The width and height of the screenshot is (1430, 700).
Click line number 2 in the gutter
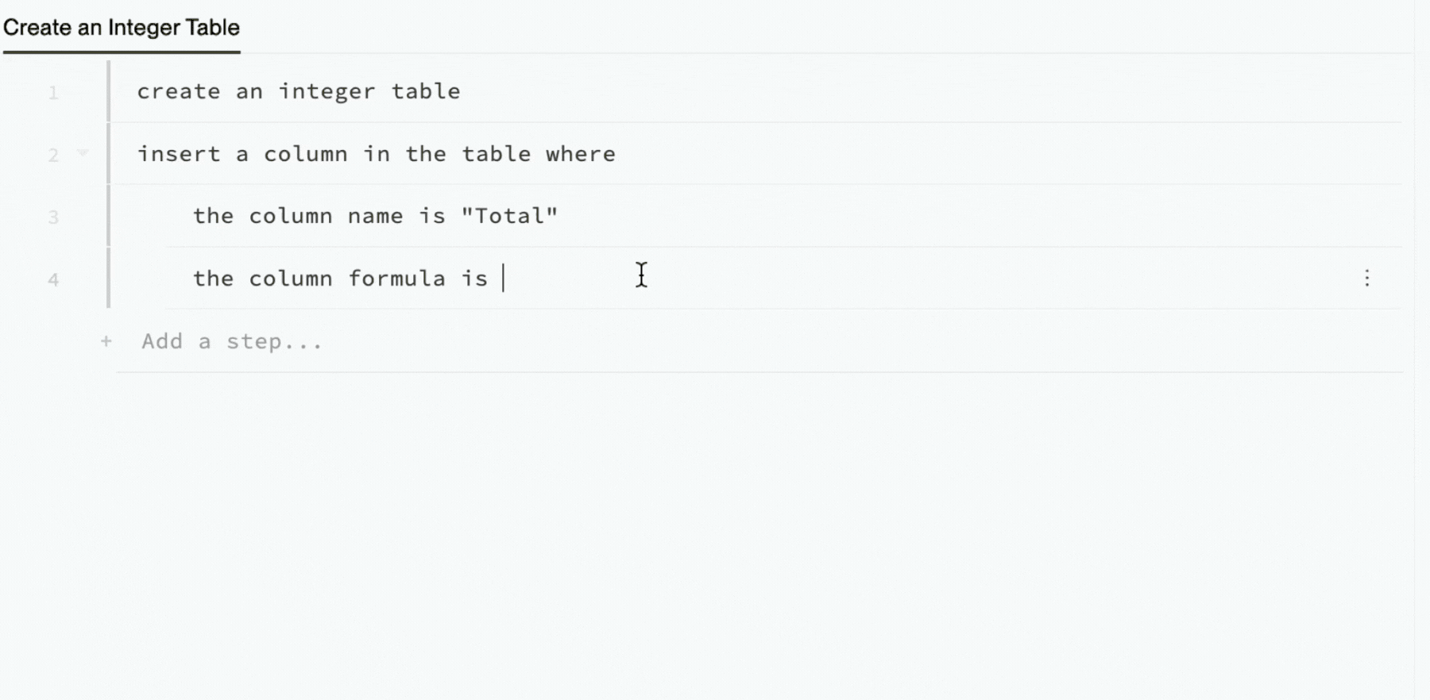(x=53, y=155)
